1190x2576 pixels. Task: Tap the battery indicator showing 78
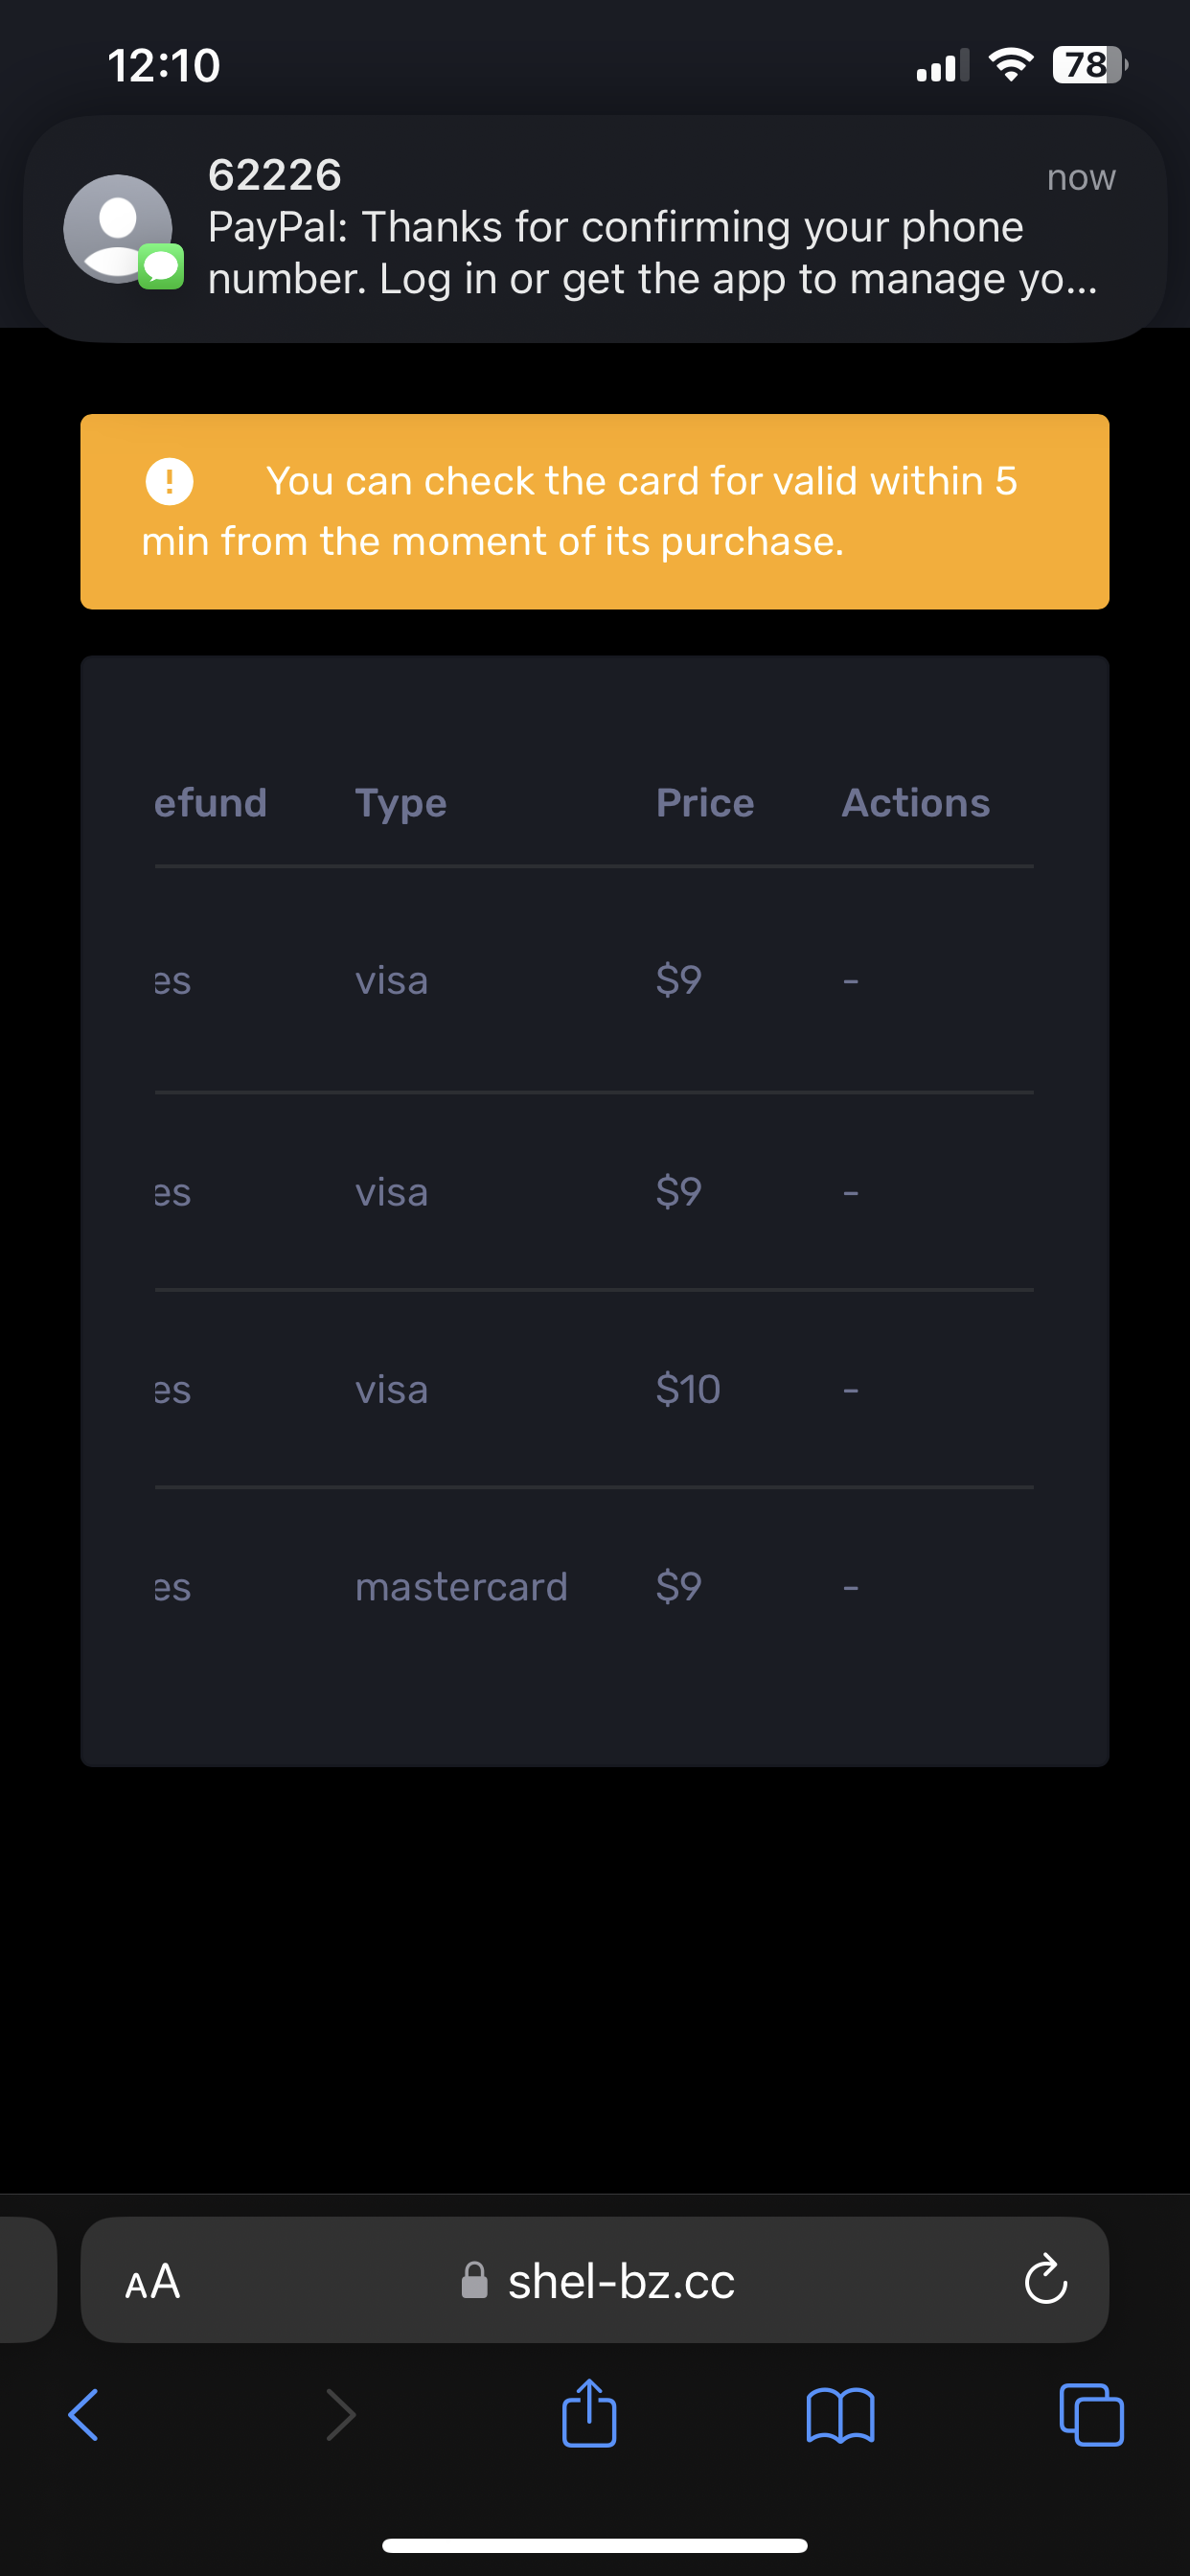point(1090,65)
